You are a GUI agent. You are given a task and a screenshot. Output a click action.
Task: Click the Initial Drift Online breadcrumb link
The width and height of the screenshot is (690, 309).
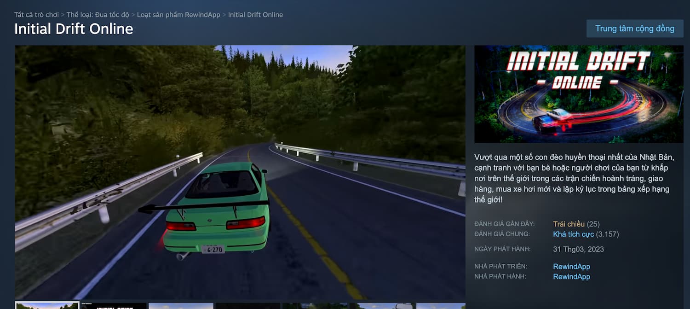255,15
